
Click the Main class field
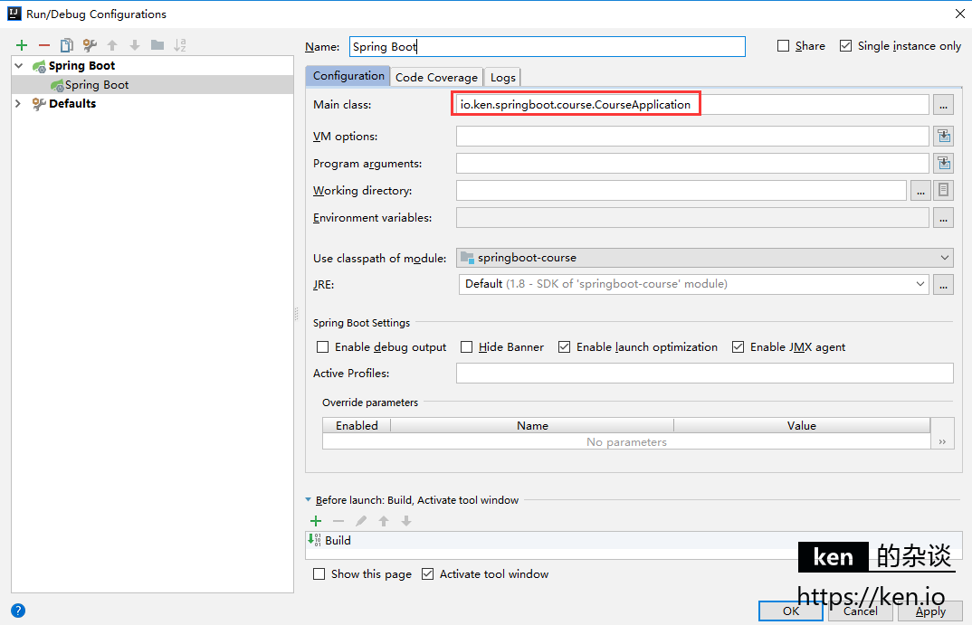692,105
